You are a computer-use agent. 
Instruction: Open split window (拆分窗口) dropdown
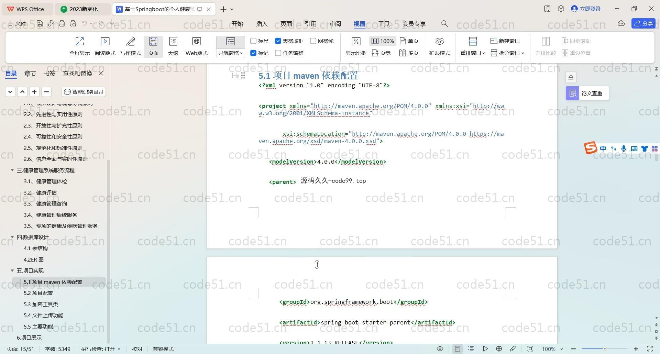pos(508,53)
